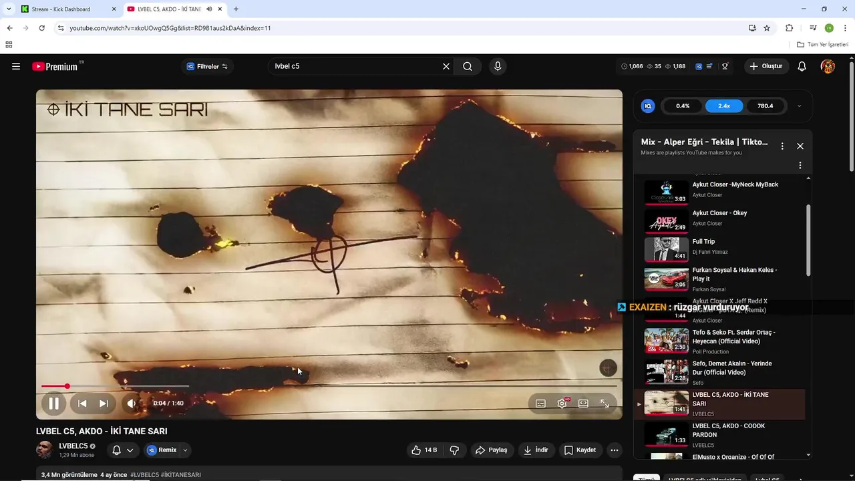
Task: Save video using Kaydet
Action: [580, 450]
